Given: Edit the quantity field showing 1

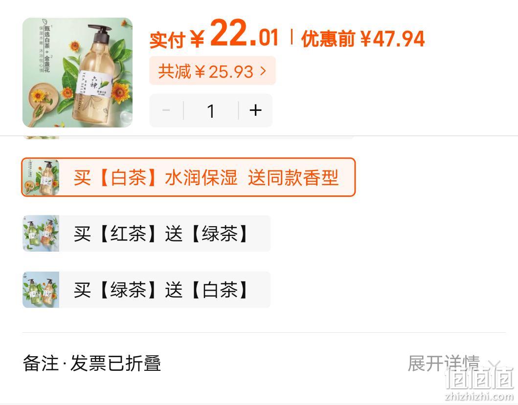Looking at the screenshot, I should (211, 110).
